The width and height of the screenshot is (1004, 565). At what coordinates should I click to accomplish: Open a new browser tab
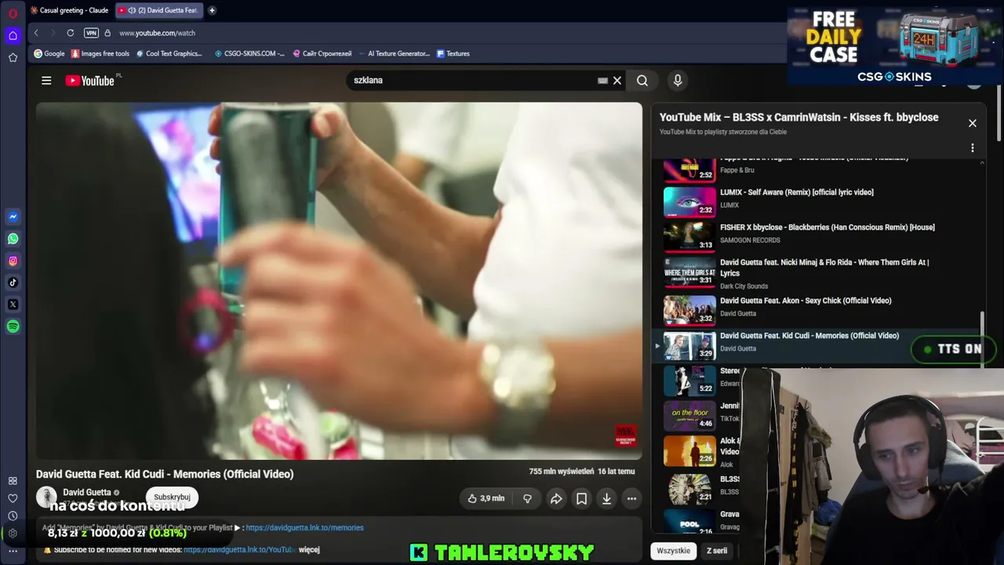[212, 10]
